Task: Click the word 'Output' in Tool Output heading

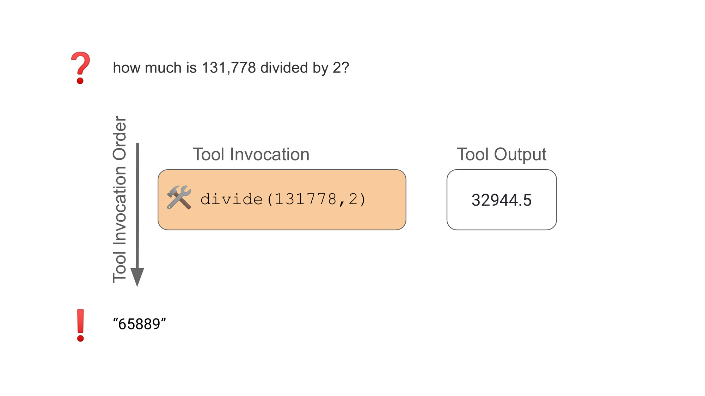Action: click(520, 155)
